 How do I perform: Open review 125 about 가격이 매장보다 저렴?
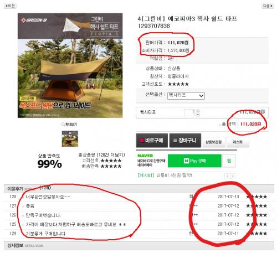[75, 224]
